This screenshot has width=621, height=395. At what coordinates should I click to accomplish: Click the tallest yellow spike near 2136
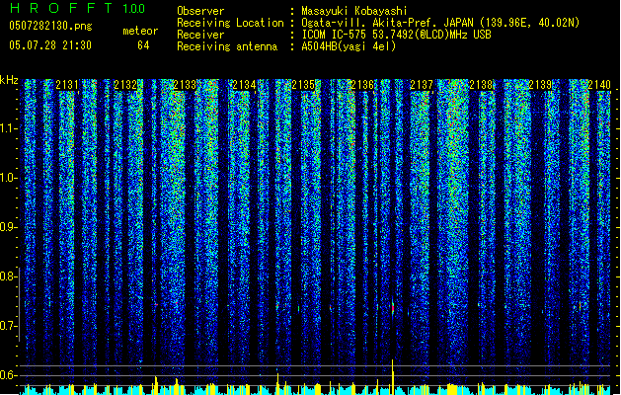pyautogui.click(x=393, y=376)
